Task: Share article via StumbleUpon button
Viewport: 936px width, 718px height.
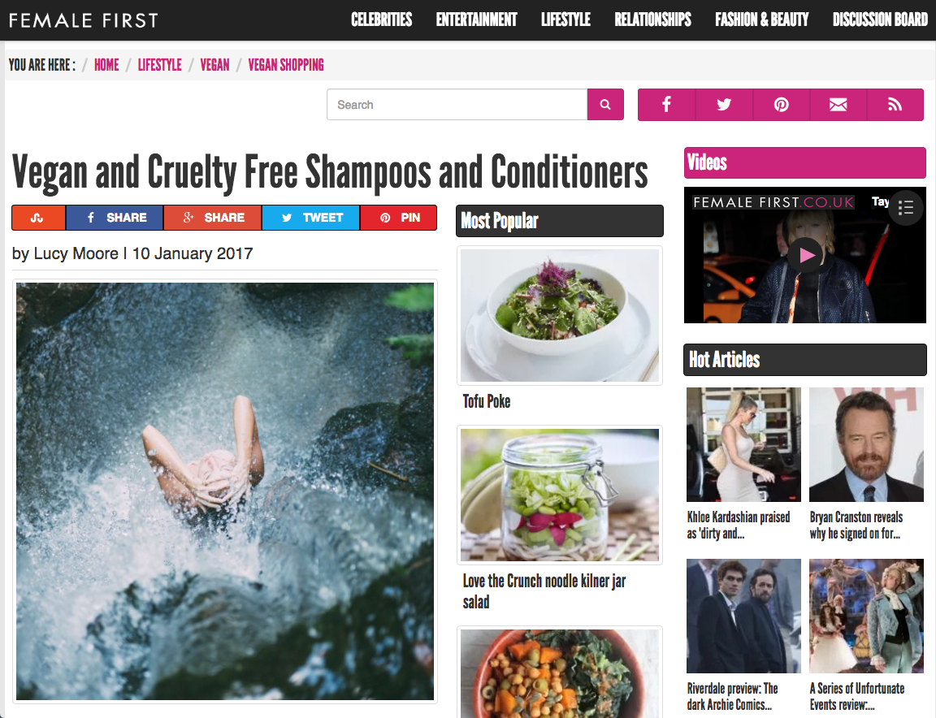Action: pyautogui.click(x=38, y=218)
